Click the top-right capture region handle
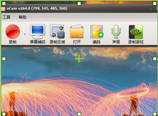This screenshot has height=116, width=158. click(x=155, y=4)
